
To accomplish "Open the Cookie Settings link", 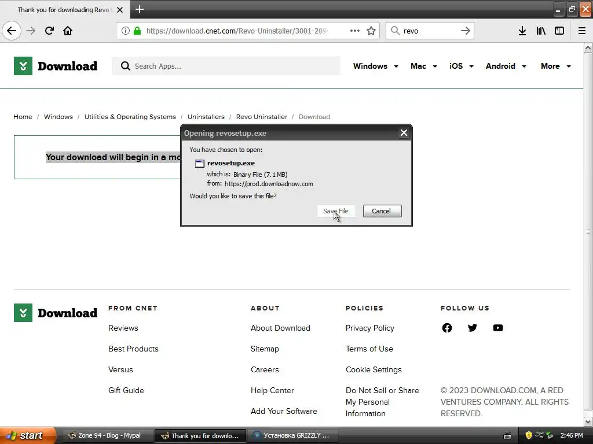I will (x=374, y=369).
